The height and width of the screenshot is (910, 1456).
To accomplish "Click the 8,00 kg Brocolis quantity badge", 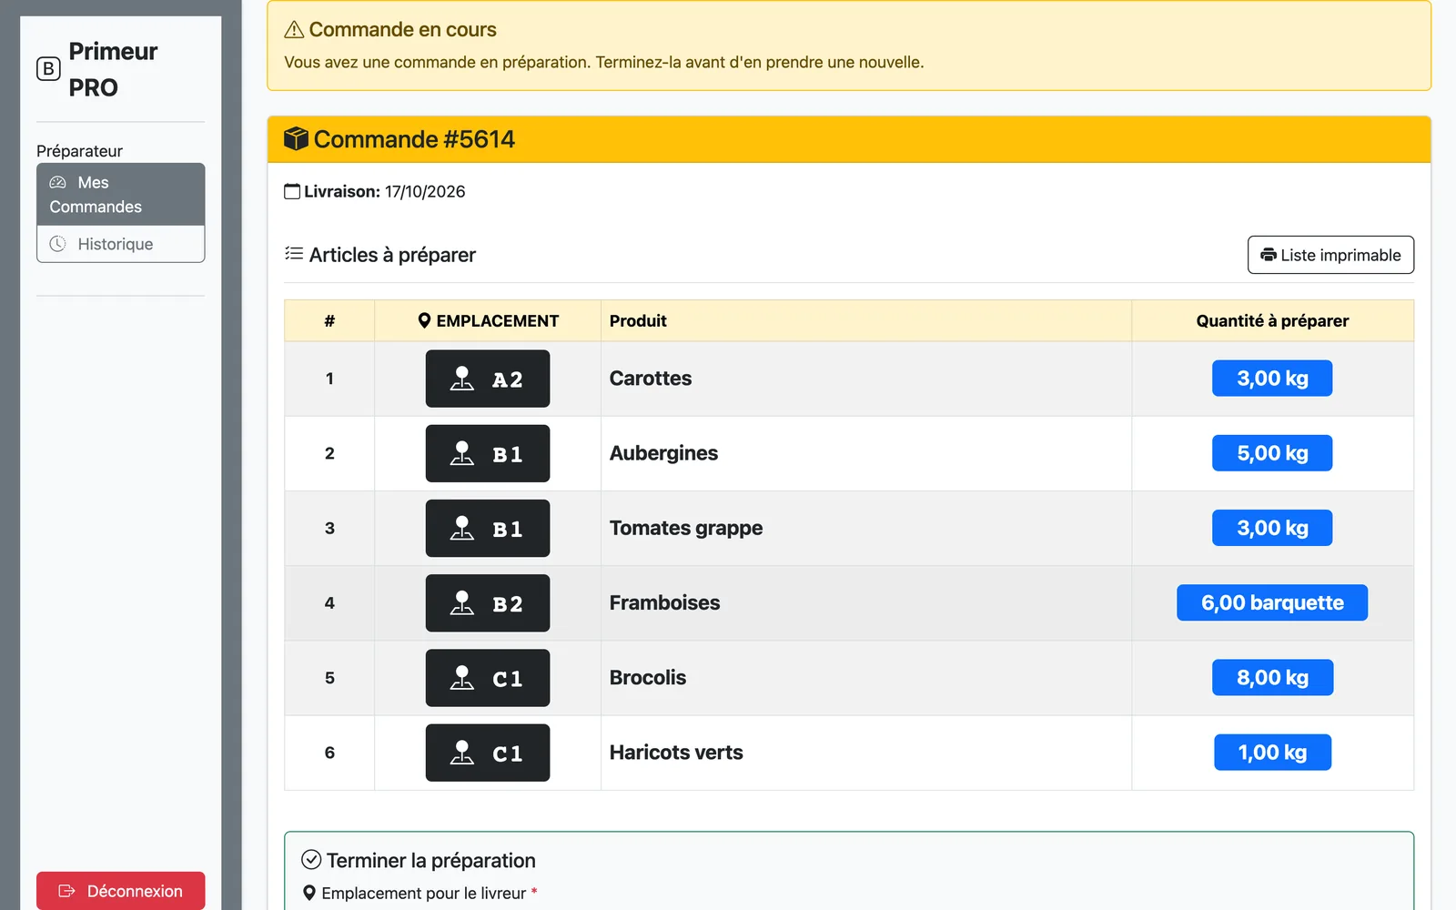I will (x=1272, y=678).
